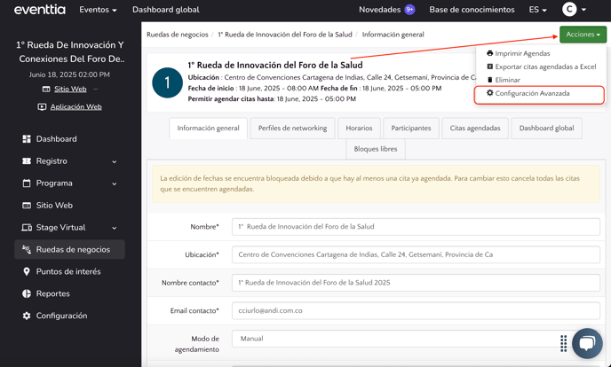Choose Exportar citas agendadas a Excel
The image size is (611, 367).
click(545, 66)
